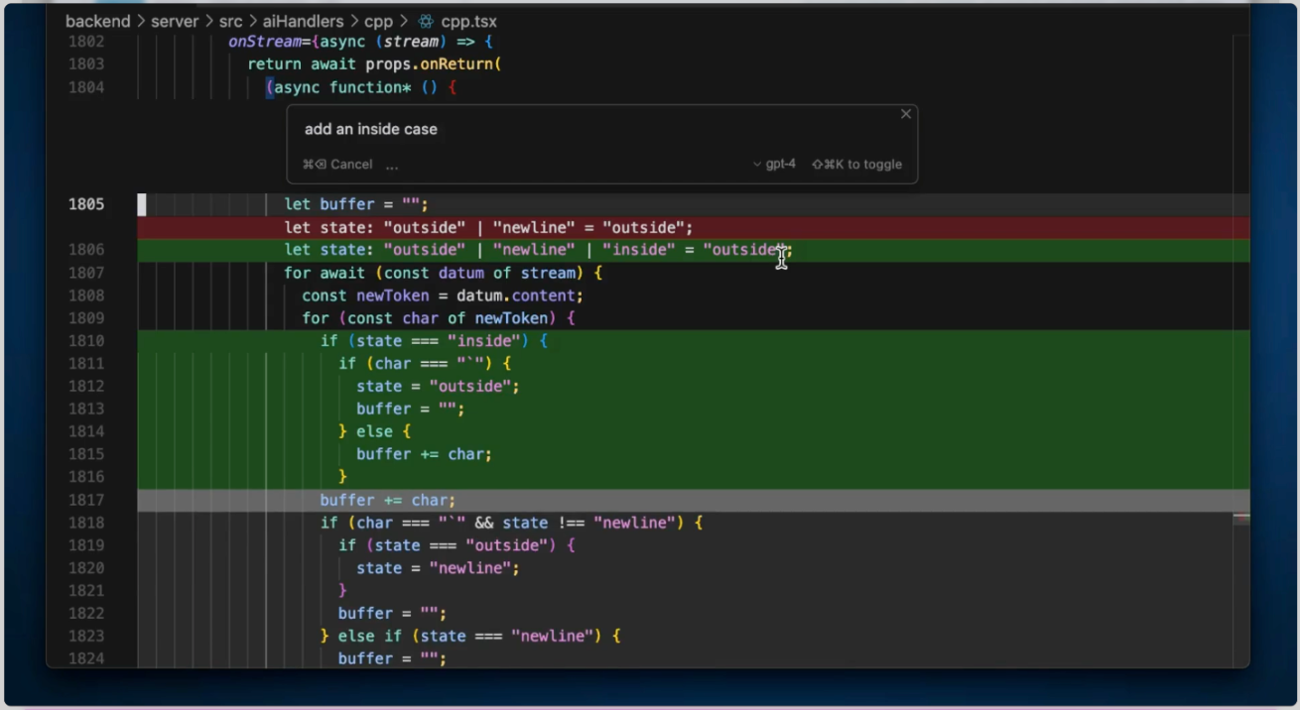Open the gpt-4 model dropdown
Image resolution: width=1300 pixels, height=710 pixels.
[774, 164]
